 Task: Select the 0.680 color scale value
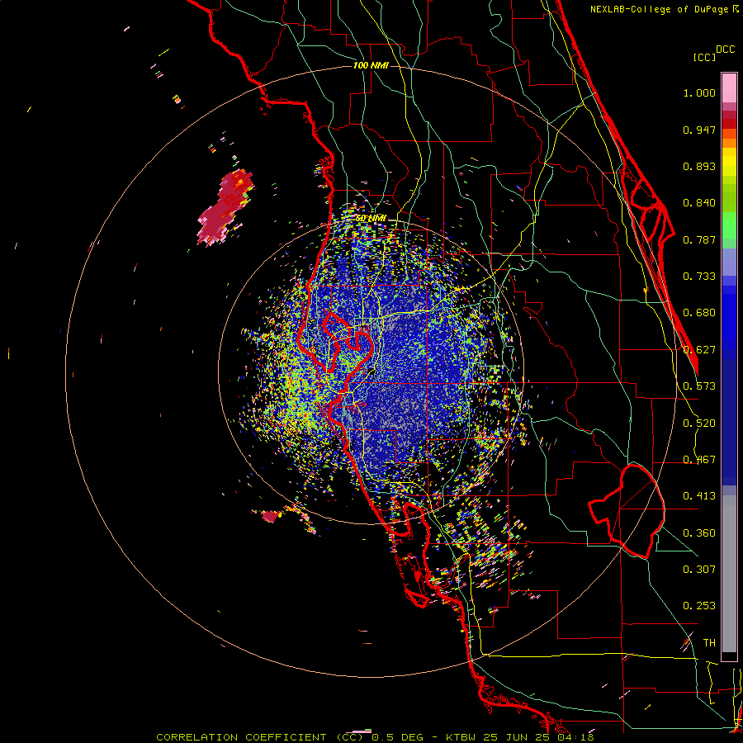tap(699, 313)
